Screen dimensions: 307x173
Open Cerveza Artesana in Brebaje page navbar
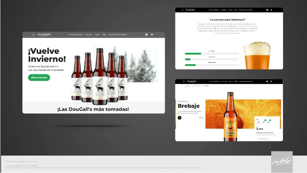(215, 82)
